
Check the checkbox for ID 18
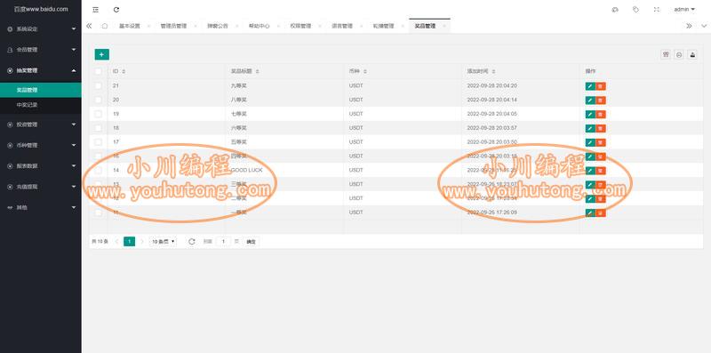coord(99,128)
